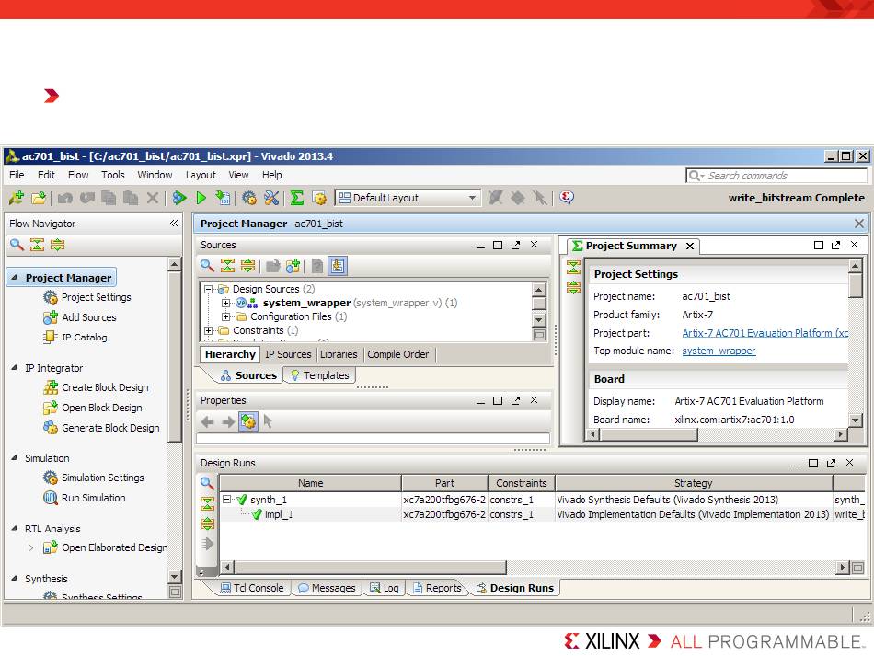874x656 pixels.
Task: Click the New Project toolbar icon
Action: coord(17,197)
